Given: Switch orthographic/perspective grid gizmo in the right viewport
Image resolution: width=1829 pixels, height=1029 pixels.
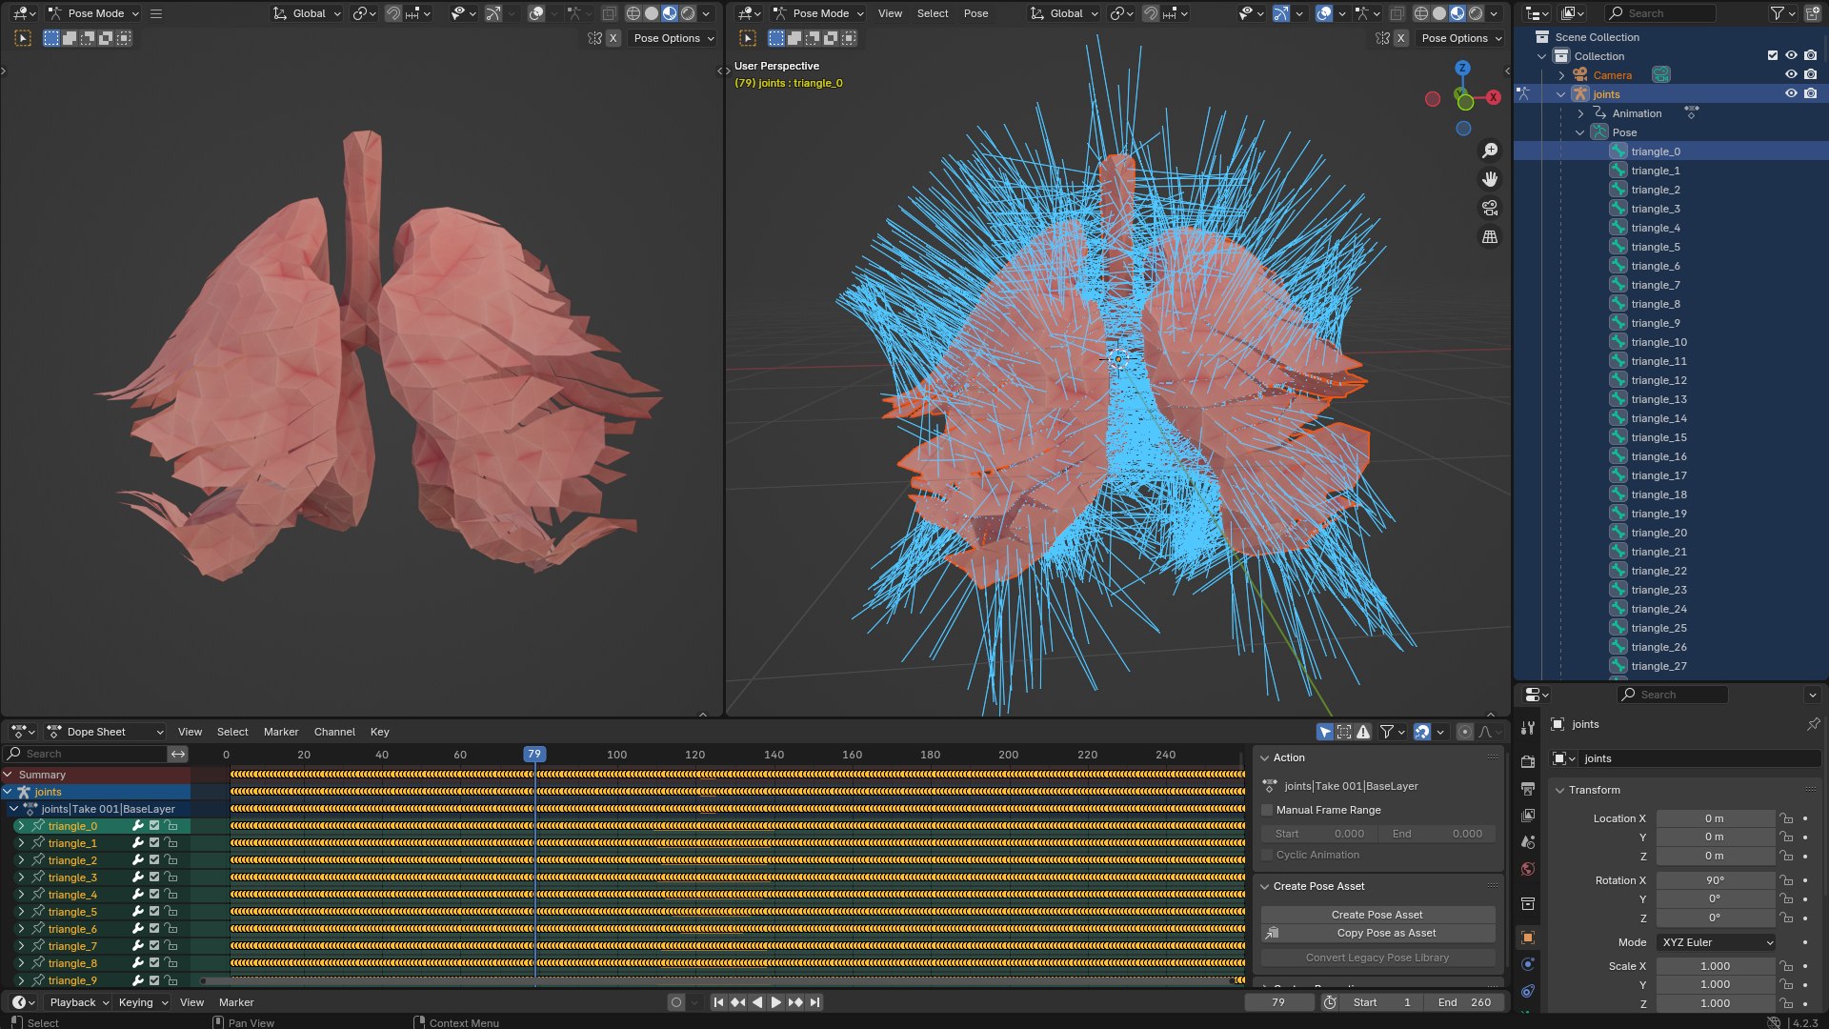Looking at the screenshot, I should (x=1490, y=236).
